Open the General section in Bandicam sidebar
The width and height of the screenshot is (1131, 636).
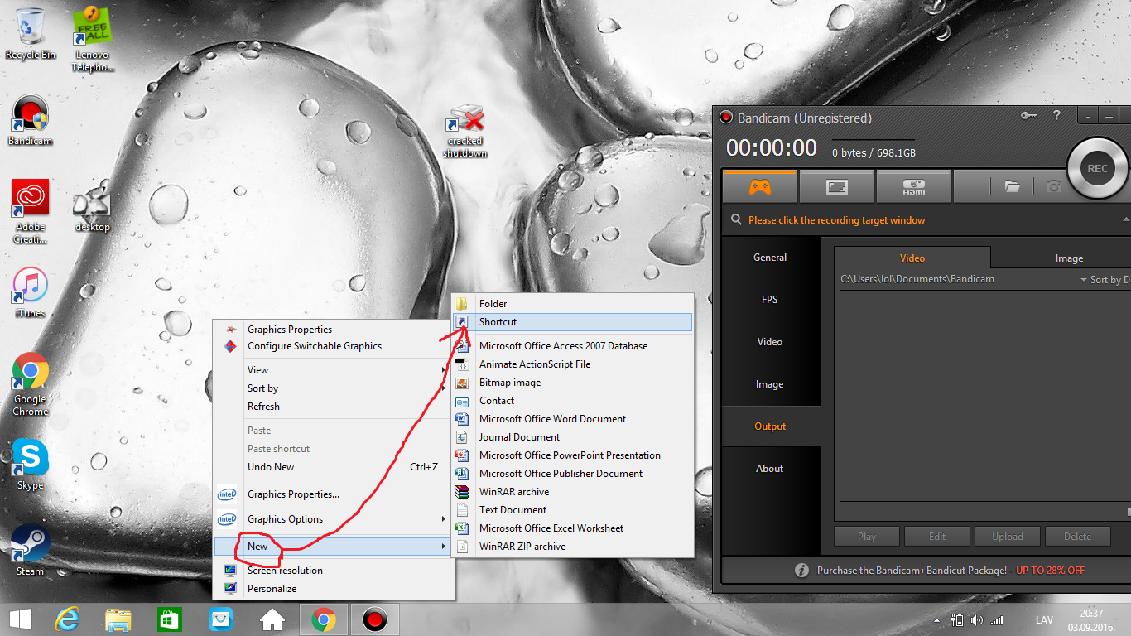(770, 258)
